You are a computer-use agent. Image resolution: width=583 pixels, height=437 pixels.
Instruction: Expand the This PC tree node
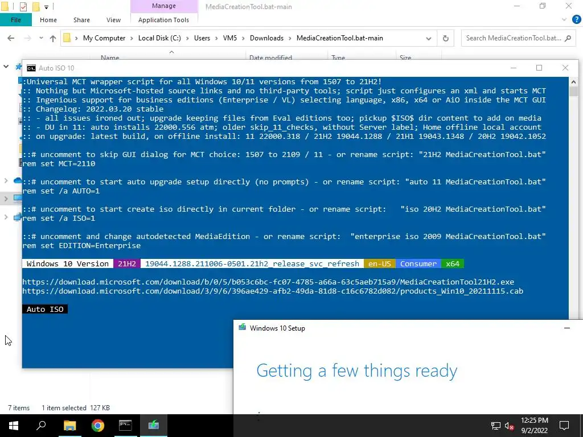[x=6, y=199]
